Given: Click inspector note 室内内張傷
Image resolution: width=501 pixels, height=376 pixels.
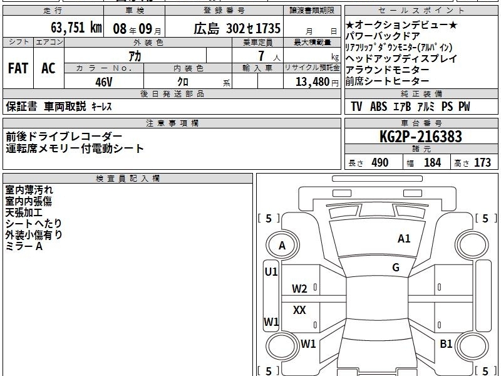Looking at the screenshot, I should click(x=28, y=201).
